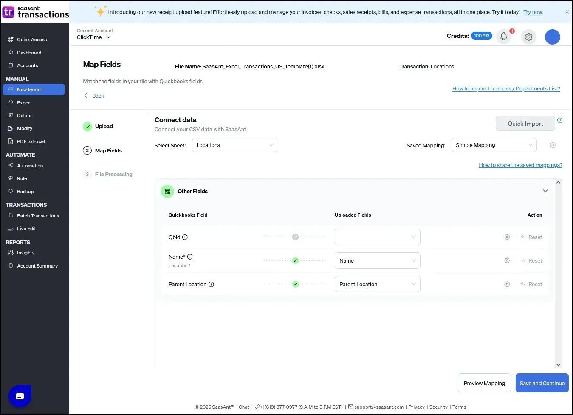Open the Name uploaded field dropdown
The width and height of the screenshot is (573, 415).
click(x=378, y=261)
